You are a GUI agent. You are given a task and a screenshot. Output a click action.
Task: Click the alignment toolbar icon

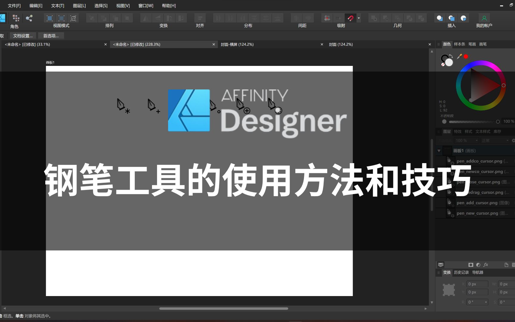pyautogui.click(x=200, y=18)
